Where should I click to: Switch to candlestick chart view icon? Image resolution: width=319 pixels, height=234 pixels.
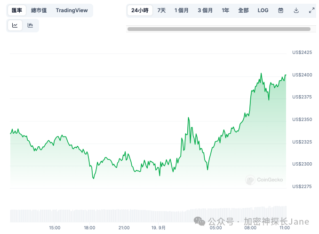30,25
